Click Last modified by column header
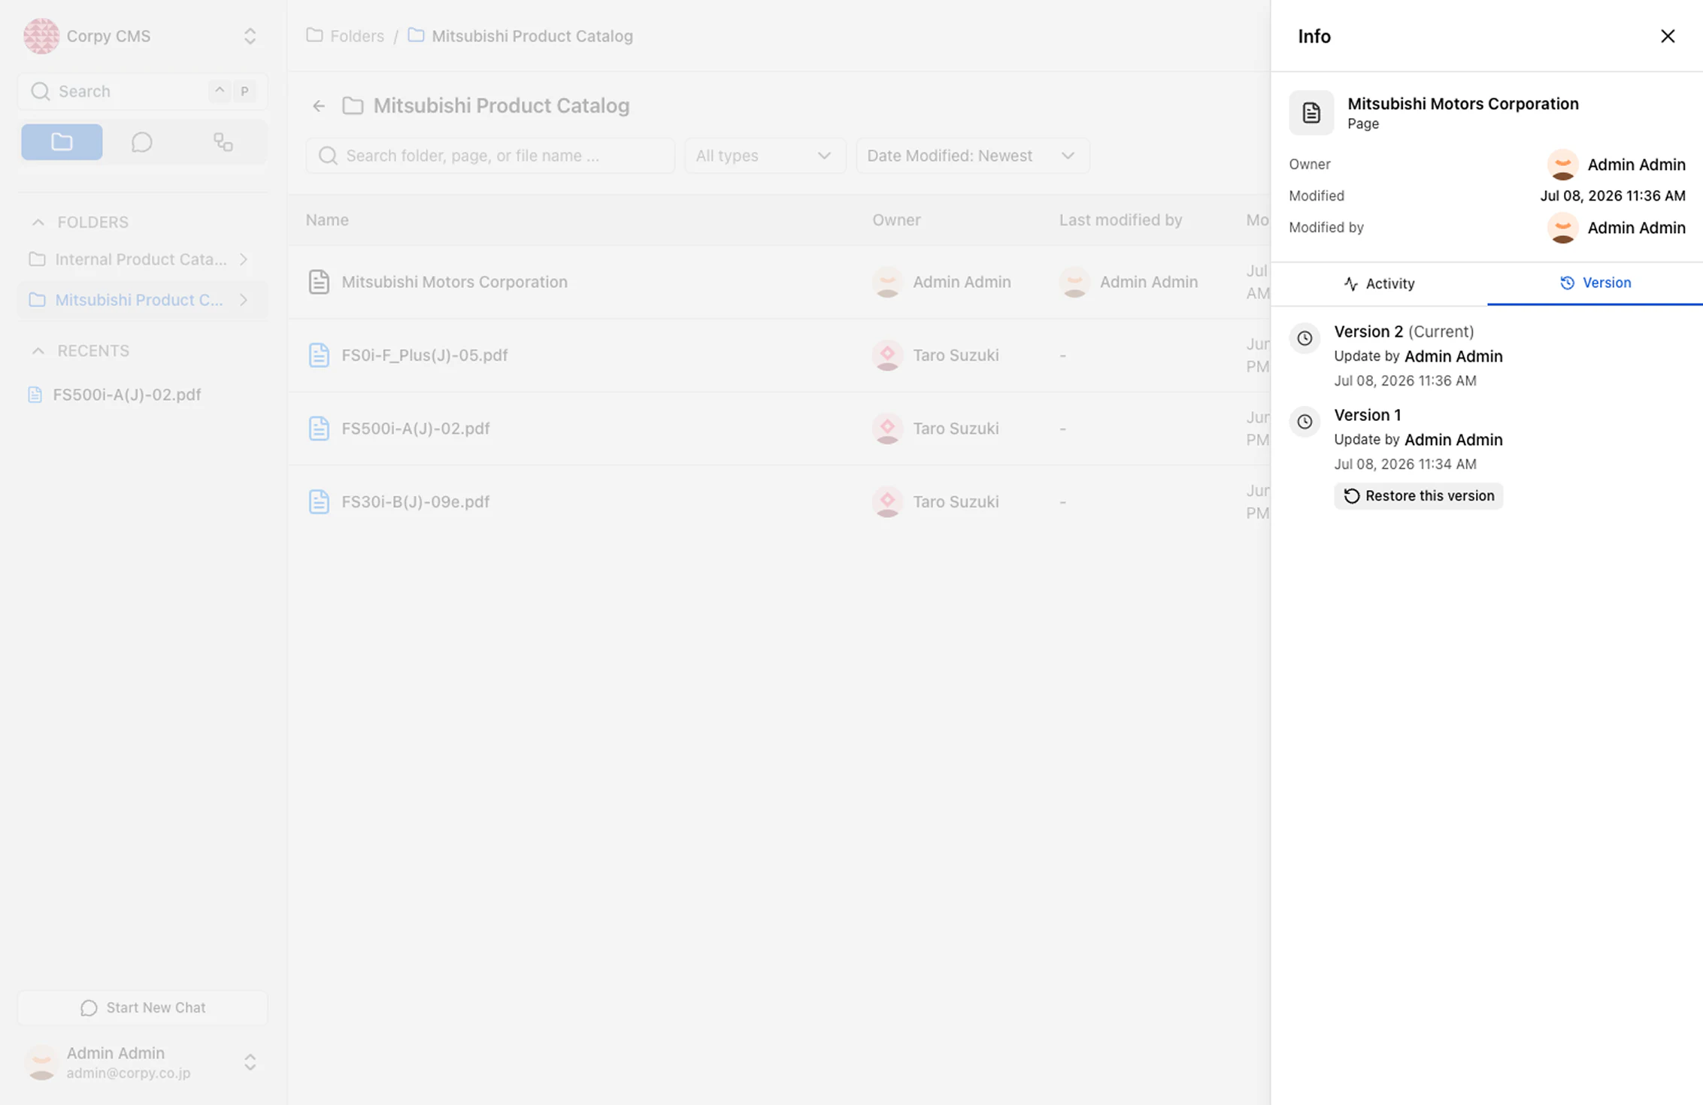The height and width of the screenshot is (1105, 1703). 1120,220
